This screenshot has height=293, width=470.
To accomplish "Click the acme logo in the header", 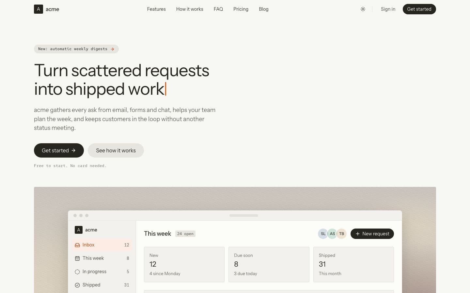I will point(47,9).
